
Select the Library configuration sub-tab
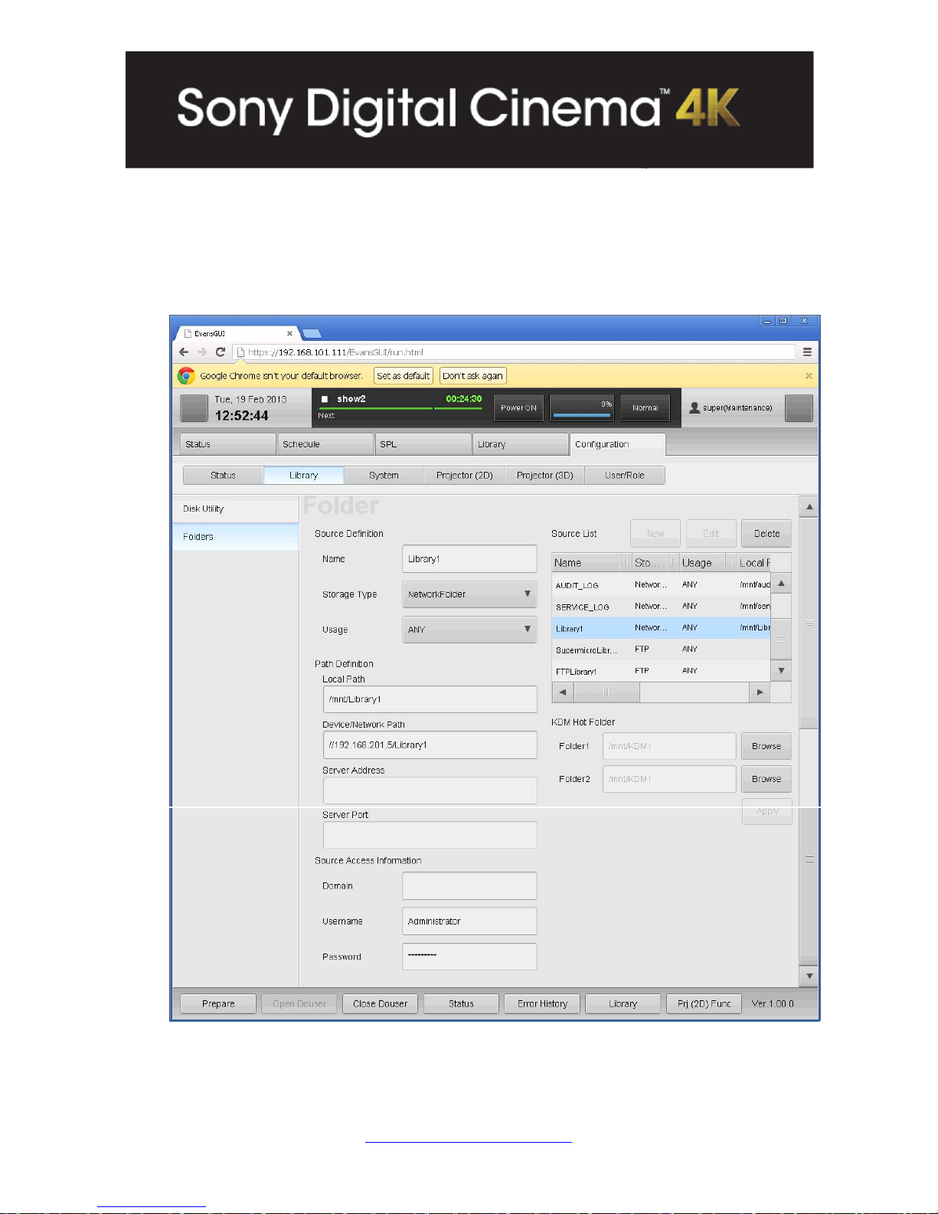(304, 475)
